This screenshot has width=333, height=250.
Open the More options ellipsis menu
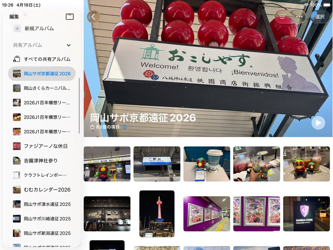pyautogui.click(x=299, y=17)
